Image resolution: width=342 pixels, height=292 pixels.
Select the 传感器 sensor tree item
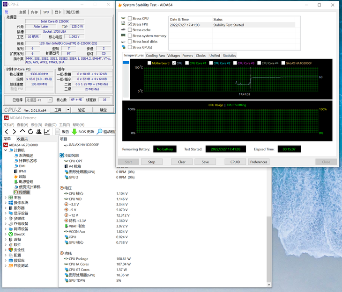click(22, 192)
